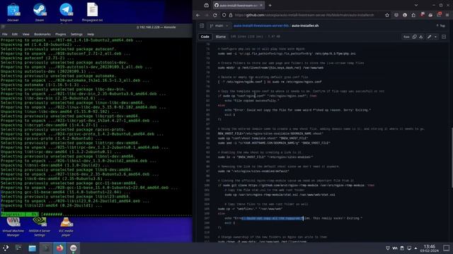This screenshot has width=453, height=254.
Task: Open the View menu in Konsole
Action: [x=25, y=35]
